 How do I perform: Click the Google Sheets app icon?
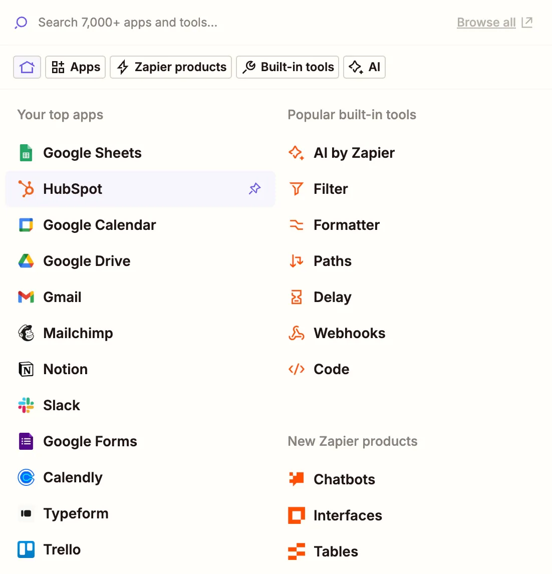coord(26,153)
